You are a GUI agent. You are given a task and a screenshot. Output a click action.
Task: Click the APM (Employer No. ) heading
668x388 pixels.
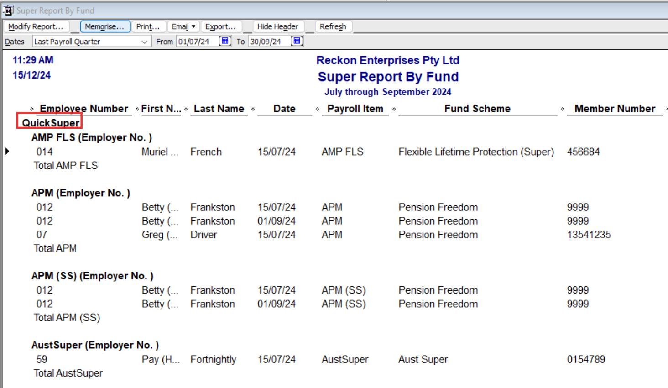[x=81, y=193]
